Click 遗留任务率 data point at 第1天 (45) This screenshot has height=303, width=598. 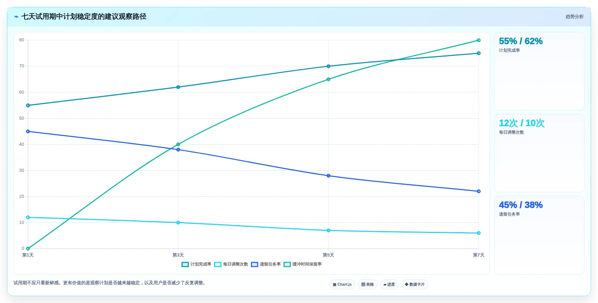tap(28, 132)
